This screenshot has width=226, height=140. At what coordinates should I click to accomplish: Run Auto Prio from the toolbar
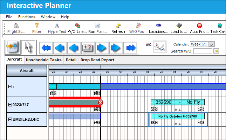pos(199,26)
